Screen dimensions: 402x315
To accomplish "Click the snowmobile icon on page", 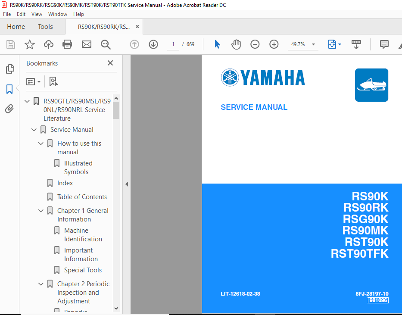I will [371, 85].
